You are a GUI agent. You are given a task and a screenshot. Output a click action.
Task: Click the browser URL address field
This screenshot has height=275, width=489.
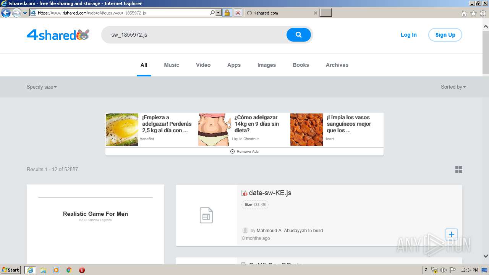123,13
